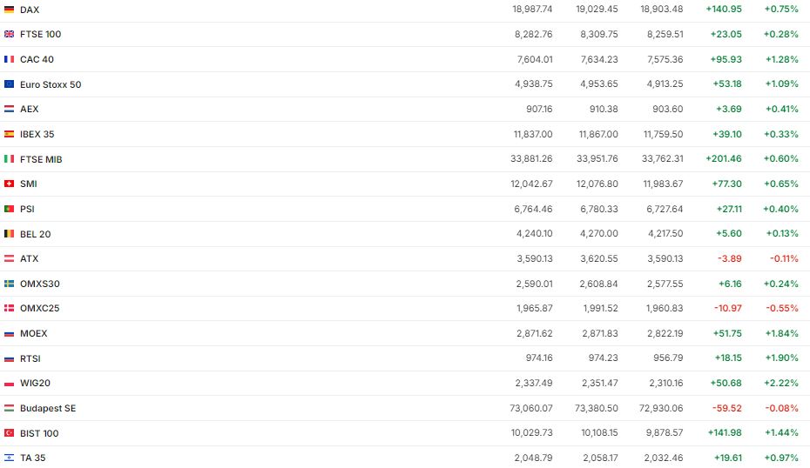Open the Budapest SE index link
Viewport: 810px width, 468px height.
[48, 408]
